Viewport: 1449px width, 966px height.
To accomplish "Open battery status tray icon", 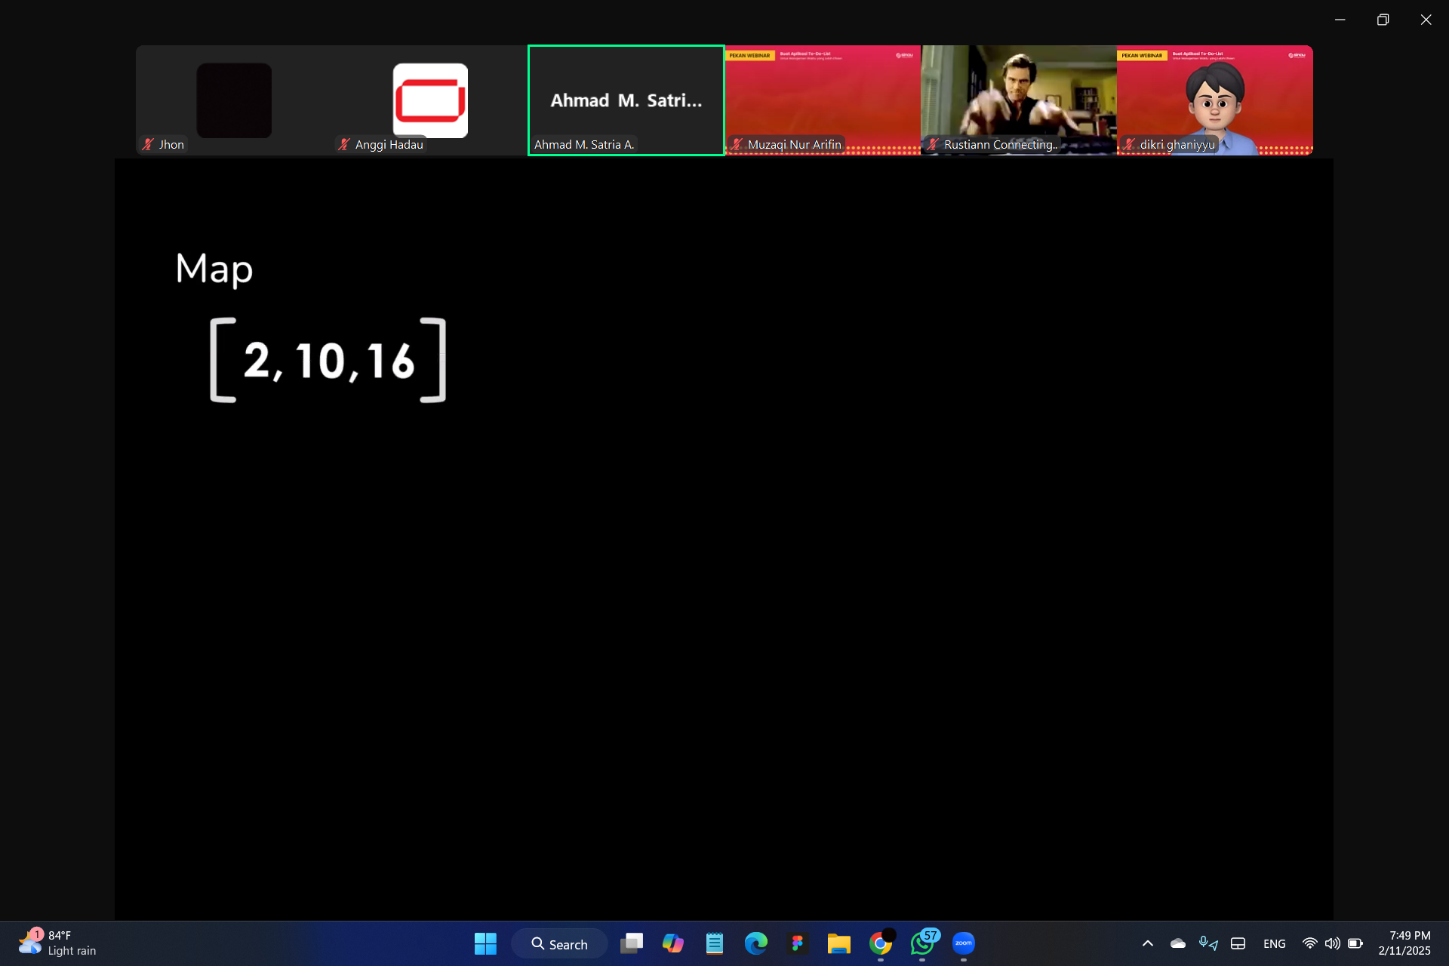I will coord(1355,943).
